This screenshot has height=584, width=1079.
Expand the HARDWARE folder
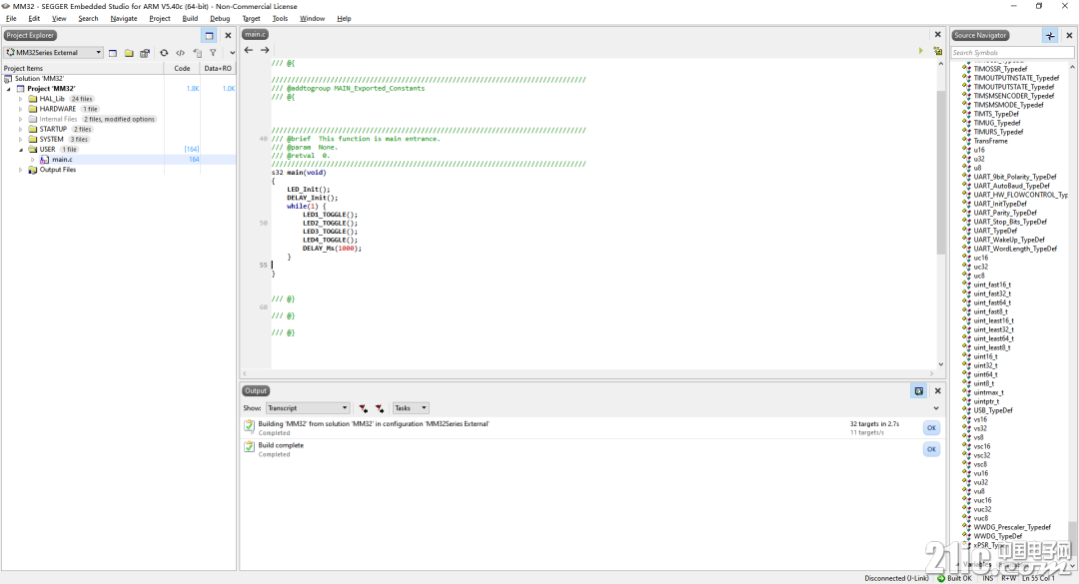click(21, 110)
